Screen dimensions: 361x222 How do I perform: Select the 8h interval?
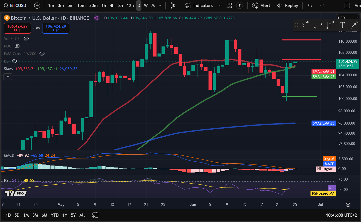coord(121,6)
